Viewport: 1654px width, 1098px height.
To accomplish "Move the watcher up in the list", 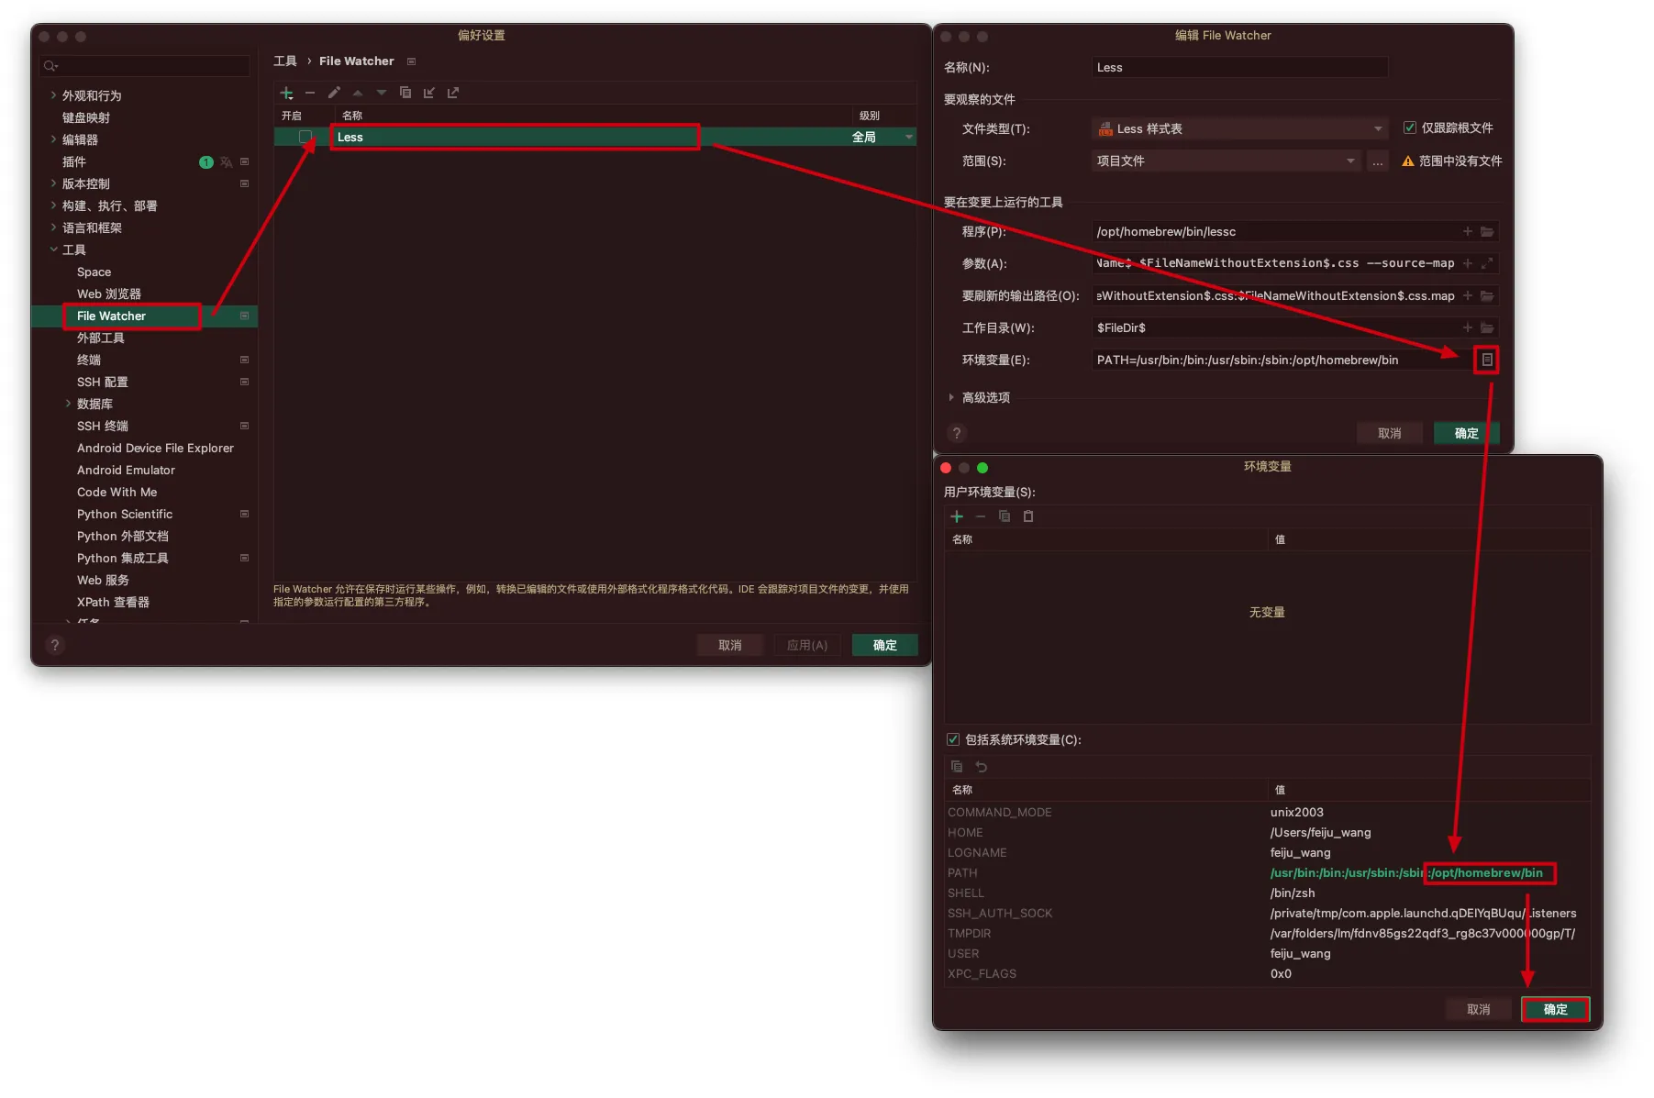I will tap(358, 93).
